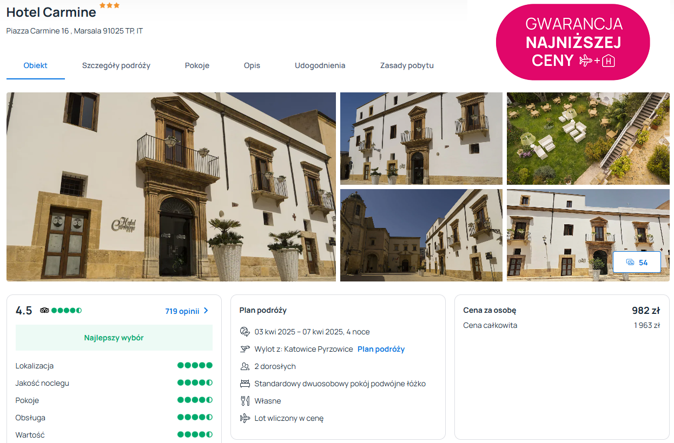Open the garden aerial view photo

(588, 138)
